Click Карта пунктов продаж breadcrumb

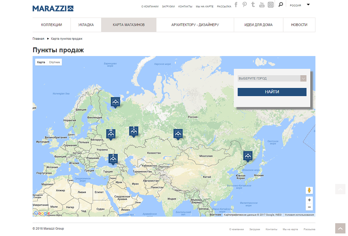point(67,39)
